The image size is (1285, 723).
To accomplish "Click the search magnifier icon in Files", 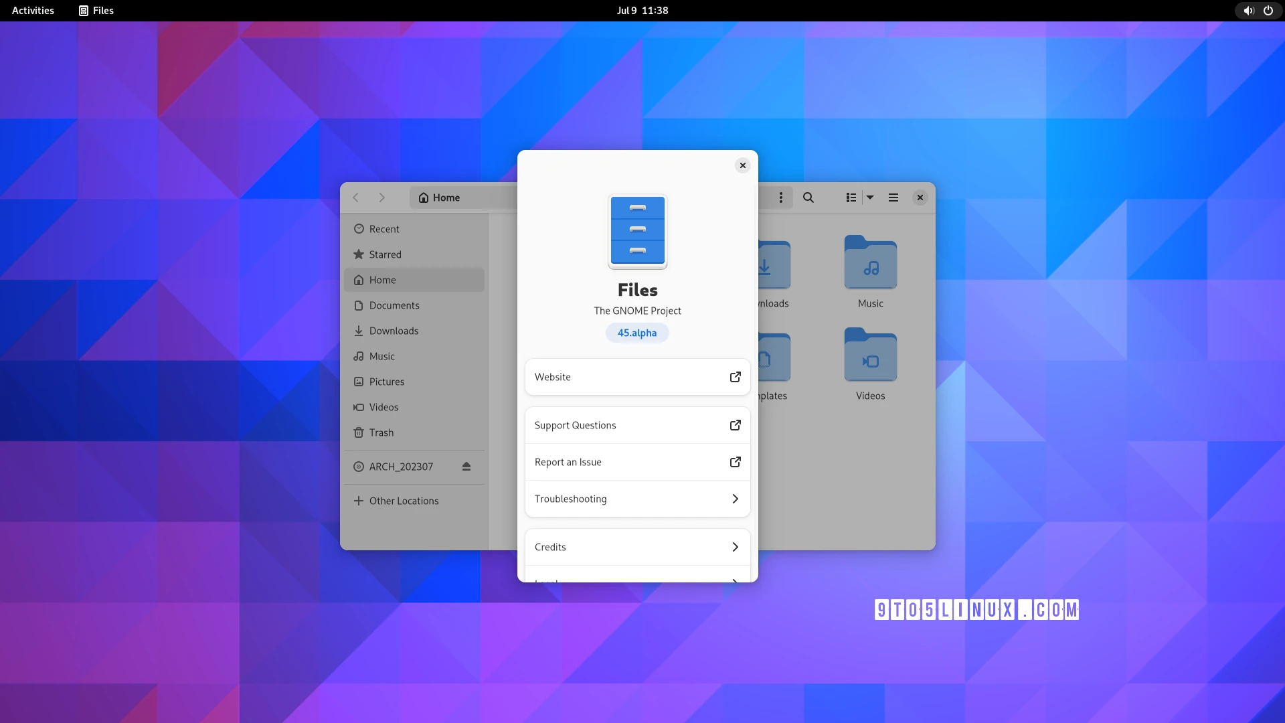I will [x=808, y=197].
